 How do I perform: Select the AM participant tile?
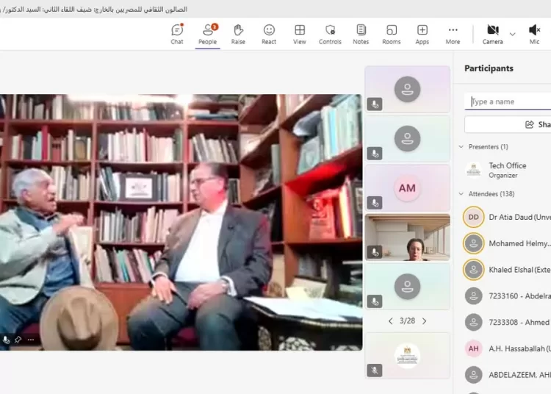click(x=407, y=188)
